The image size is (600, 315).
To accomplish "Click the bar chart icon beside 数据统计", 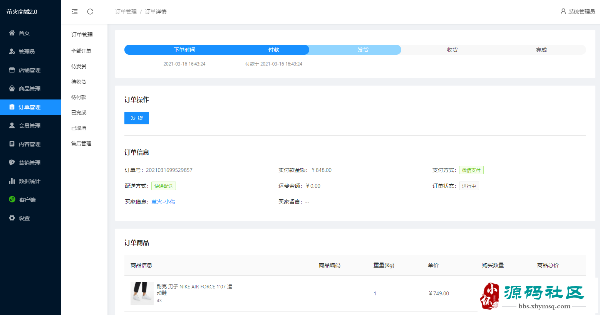I will [x=12, y=181].
